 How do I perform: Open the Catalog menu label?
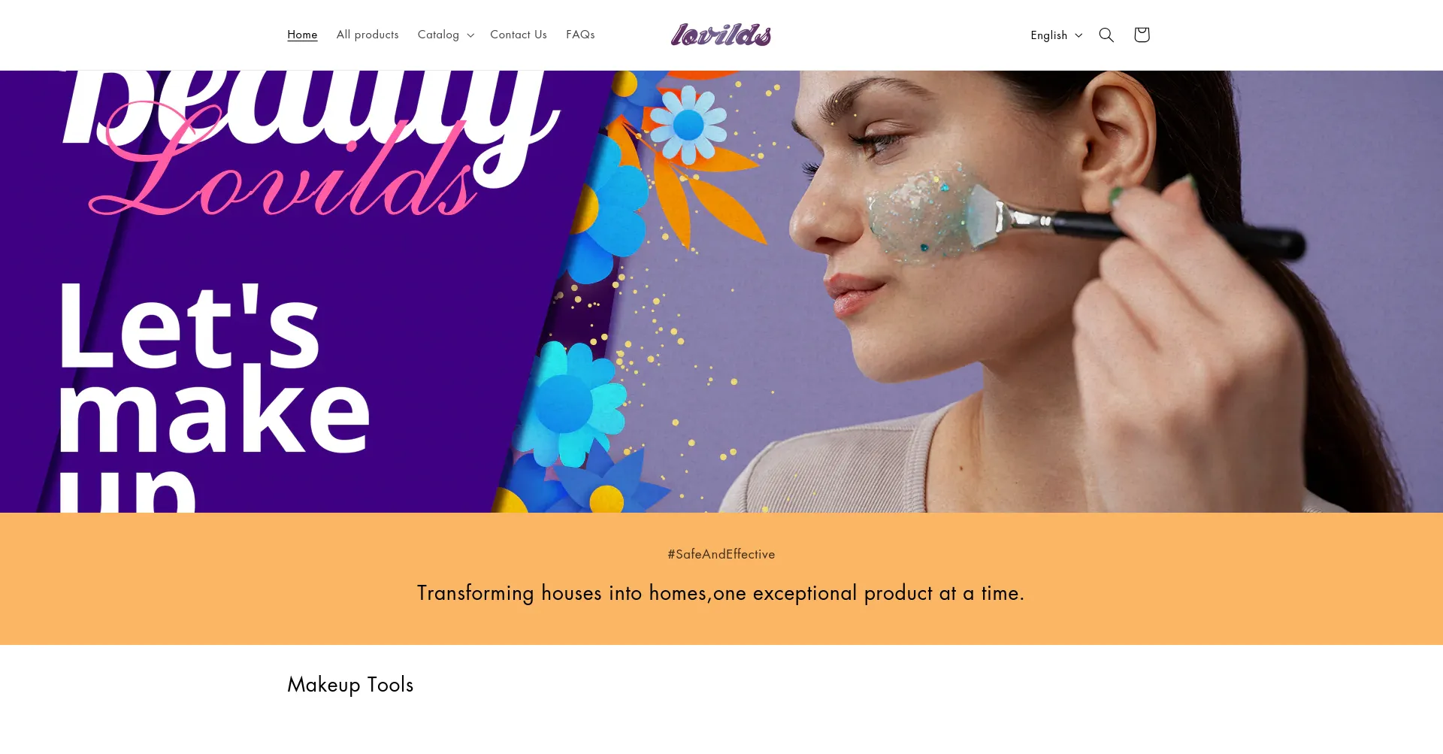click(x=438, y=35)
